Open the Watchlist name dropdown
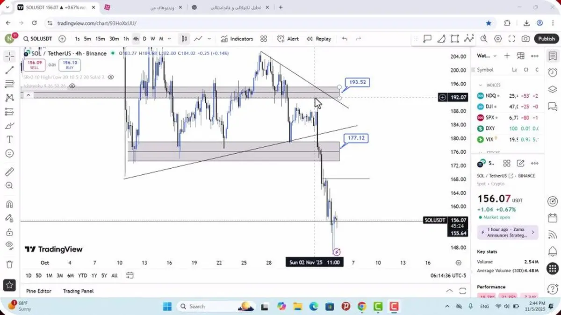This screenshot has height=315, width=561. coord(487,56)
